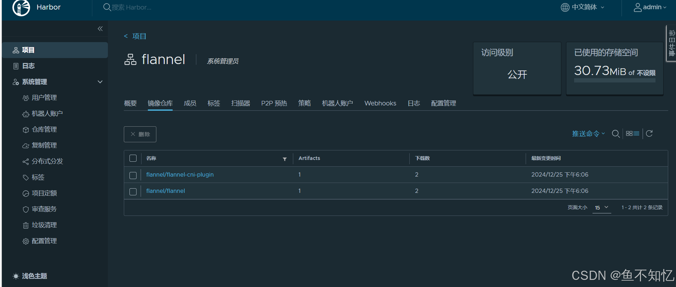Click the flannel project icon
Screen dimensions: 676x287
tap(130, 59)
